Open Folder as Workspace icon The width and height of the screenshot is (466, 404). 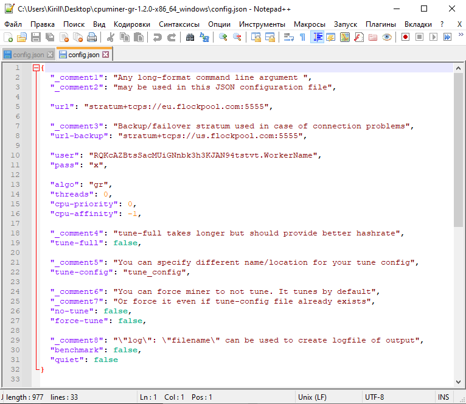(x=373, y=38)
